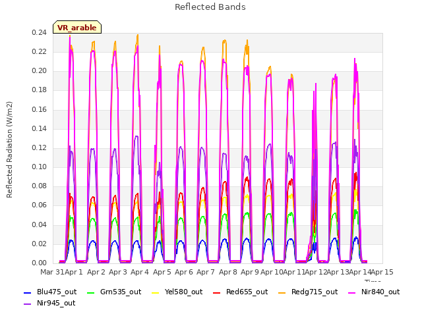Click the 0.04 y-axis tick label
This screenshot has height=316, width=422.
[39, 224]
